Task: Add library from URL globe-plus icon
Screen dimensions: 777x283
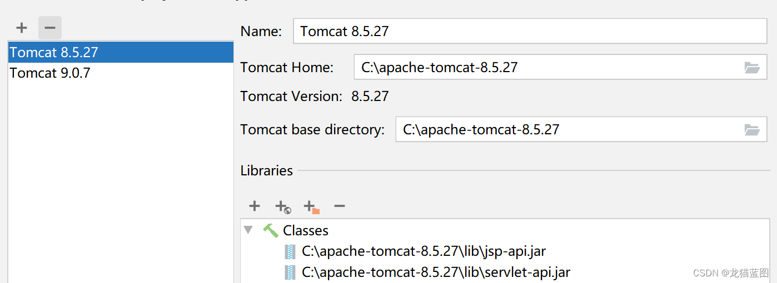Action: point(283,207)
